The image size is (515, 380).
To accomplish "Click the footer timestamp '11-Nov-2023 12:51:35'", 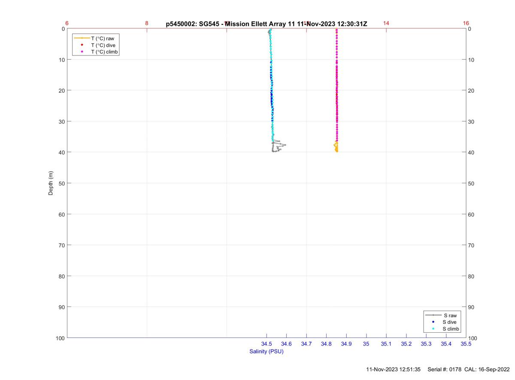I will 394,369.
